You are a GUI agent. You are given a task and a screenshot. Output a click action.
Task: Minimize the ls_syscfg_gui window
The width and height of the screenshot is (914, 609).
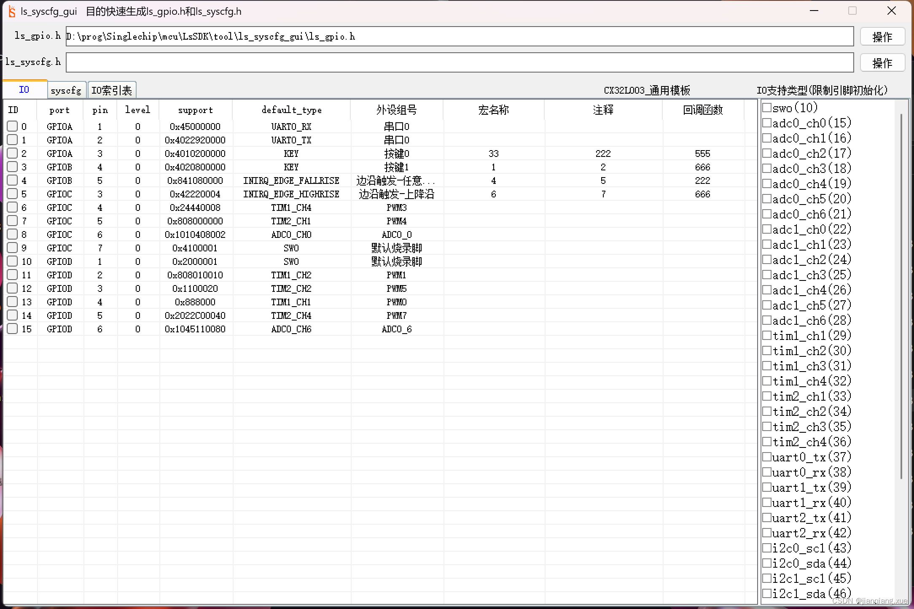pos(814,11)
